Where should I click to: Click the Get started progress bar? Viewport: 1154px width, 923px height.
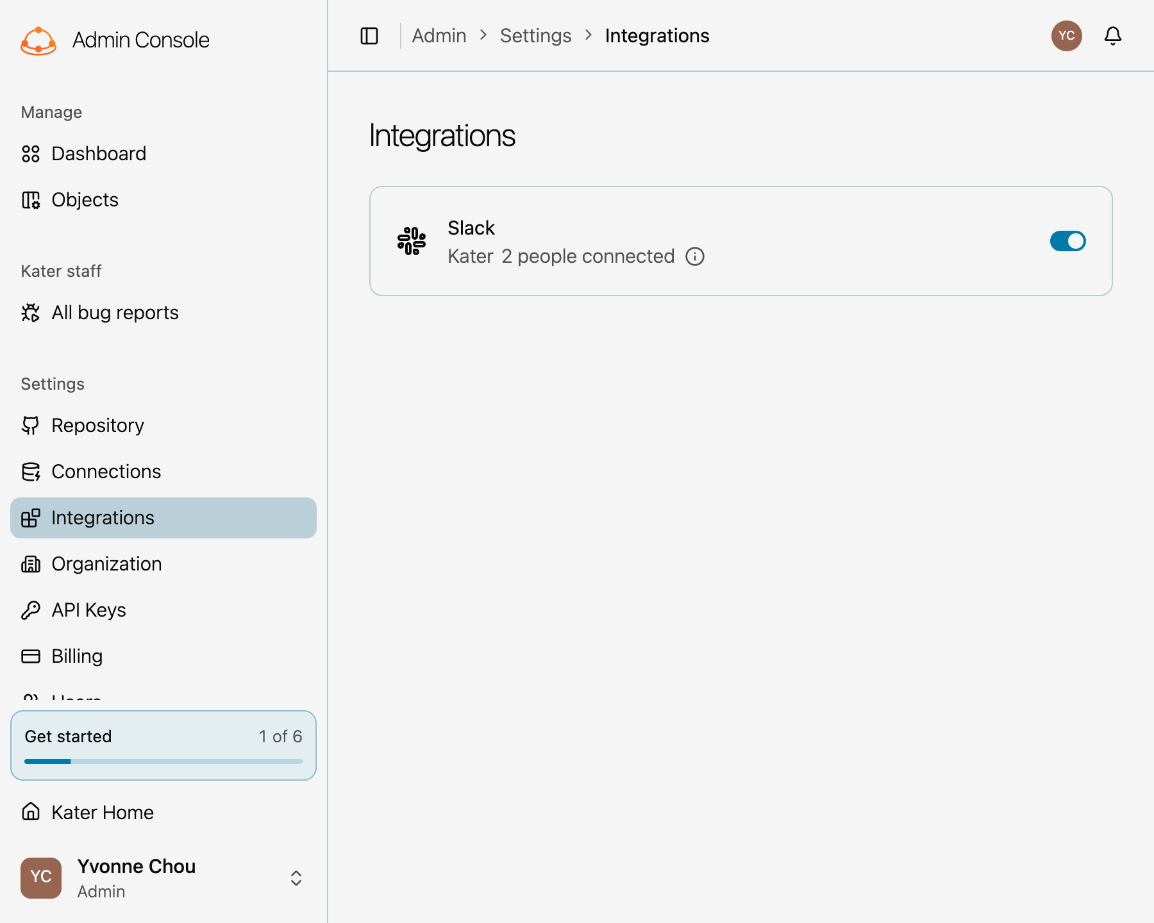click(163, 761)
